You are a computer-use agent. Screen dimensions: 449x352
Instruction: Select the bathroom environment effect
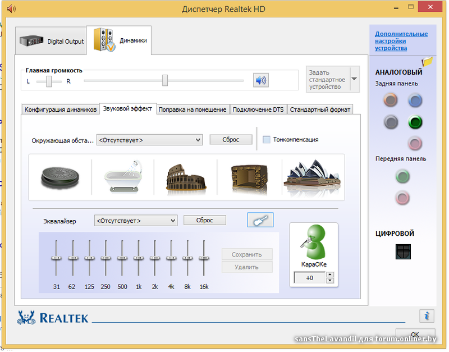123,177
